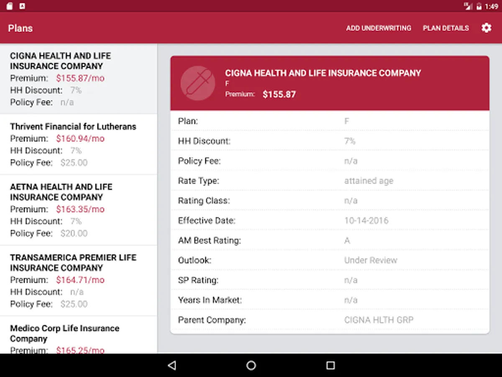Viewport: 502px width, 377px height.
Task: Click the Years In Market row
Action: click(330, 300)
